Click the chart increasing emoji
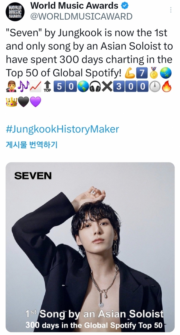Viewport: 180px width, 335px height. click(36, 87)
